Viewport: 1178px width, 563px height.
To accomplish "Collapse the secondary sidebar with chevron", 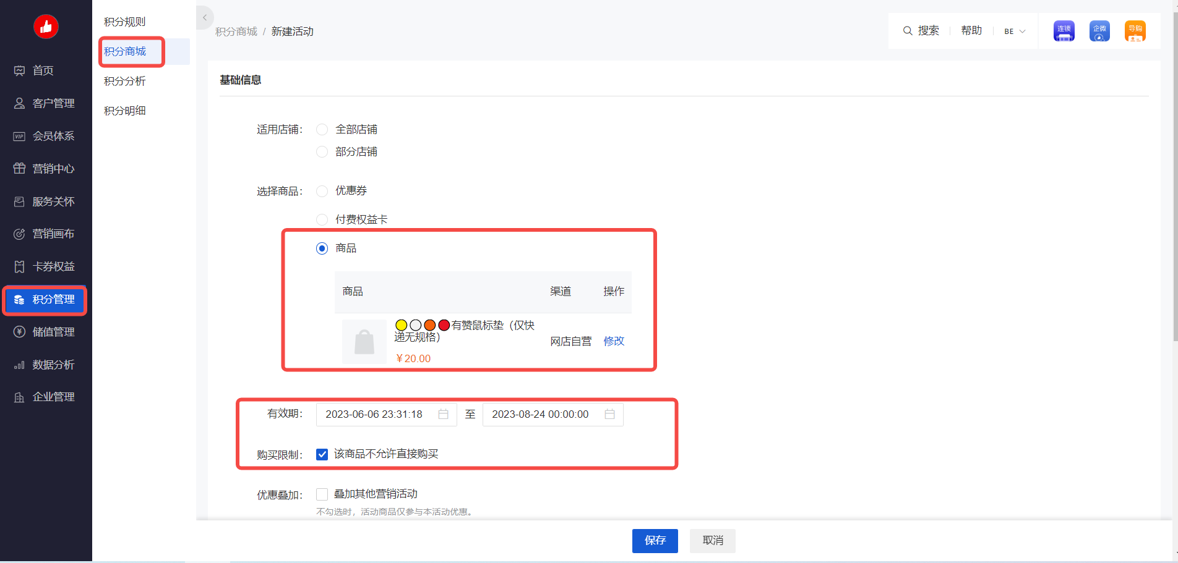I will coord(205,18).
